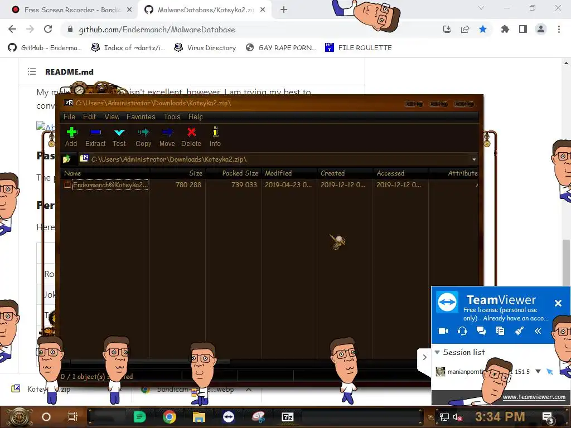Sort by Accessed column header

click(x=400, y=173)
